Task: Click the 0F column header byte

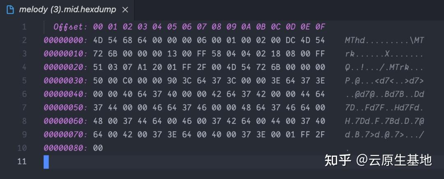Action: pos(320,27)
